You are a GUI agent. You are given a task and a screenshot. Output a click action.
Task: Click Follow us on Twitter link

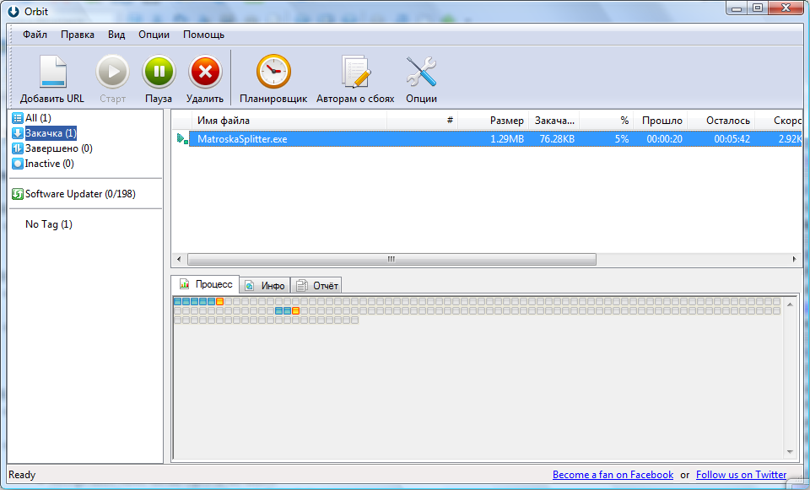click(x=742, y=475)
